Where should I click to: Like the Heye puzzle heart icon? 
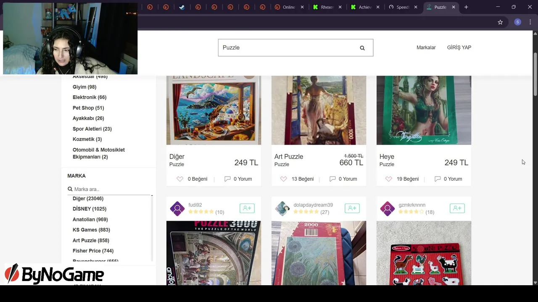389,179
